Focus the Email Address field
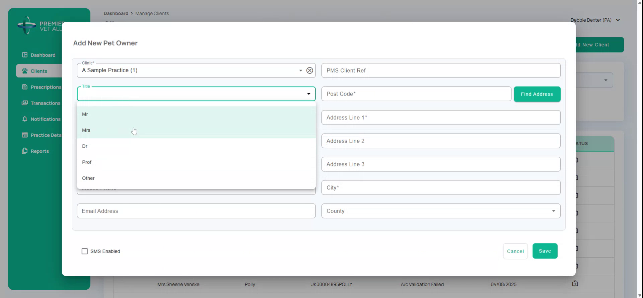Image resolution: width=643 pixels, height=298 pixels. coord(196,211)
